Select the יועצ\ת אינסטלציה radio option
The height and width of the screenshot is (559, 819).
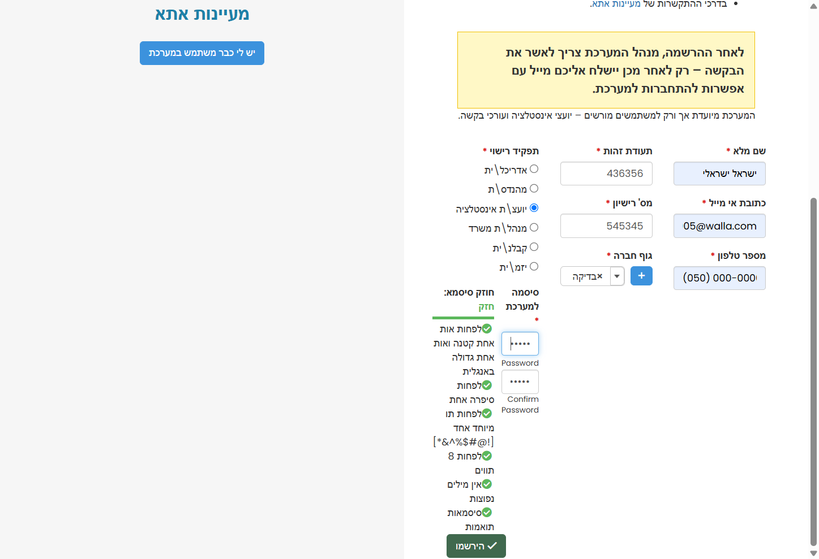pos(534,208)
